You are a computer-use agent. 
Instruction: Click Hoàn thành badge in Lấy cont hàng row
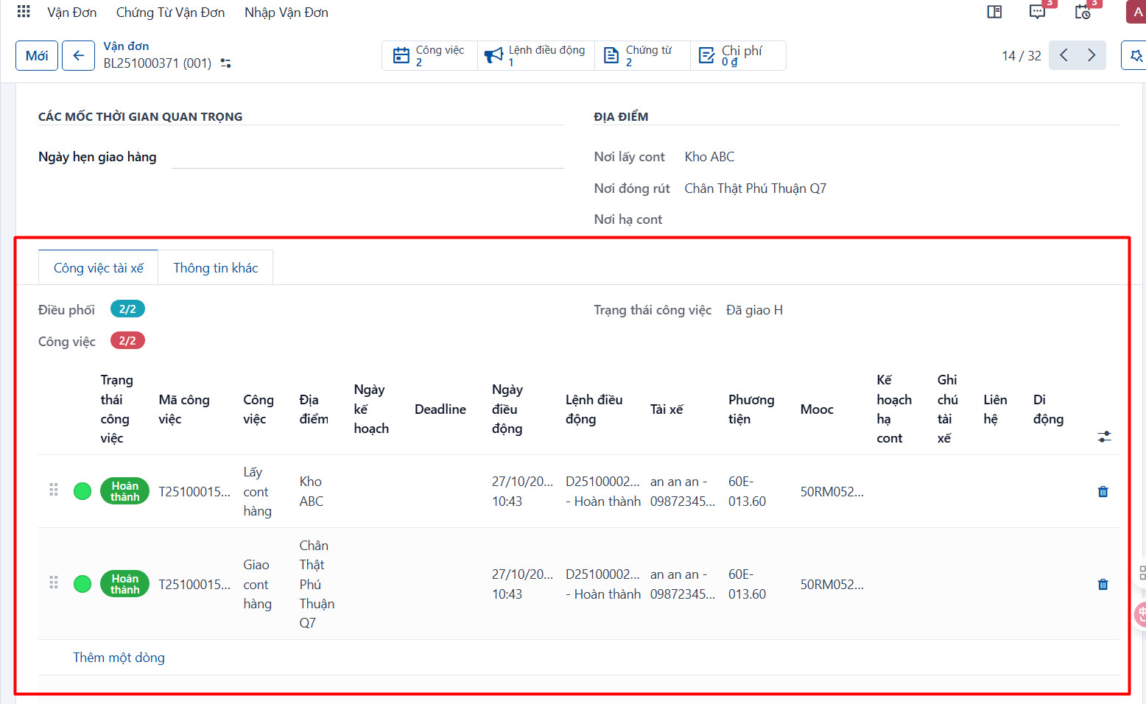click(124, 491)
